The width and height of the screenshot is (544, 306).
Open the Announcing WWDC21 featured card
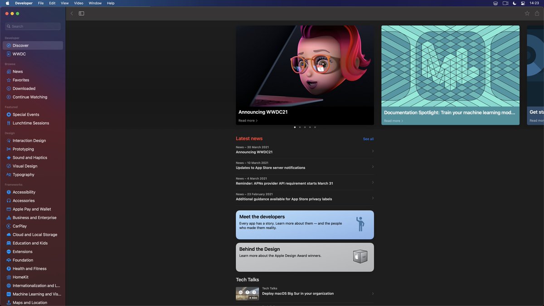[305, 75]
